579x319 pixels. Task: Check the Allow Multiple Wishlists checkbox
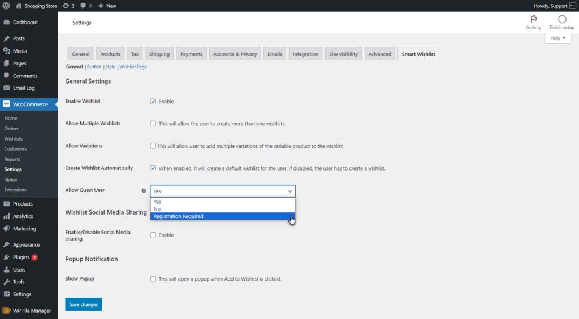pos(153,124)
